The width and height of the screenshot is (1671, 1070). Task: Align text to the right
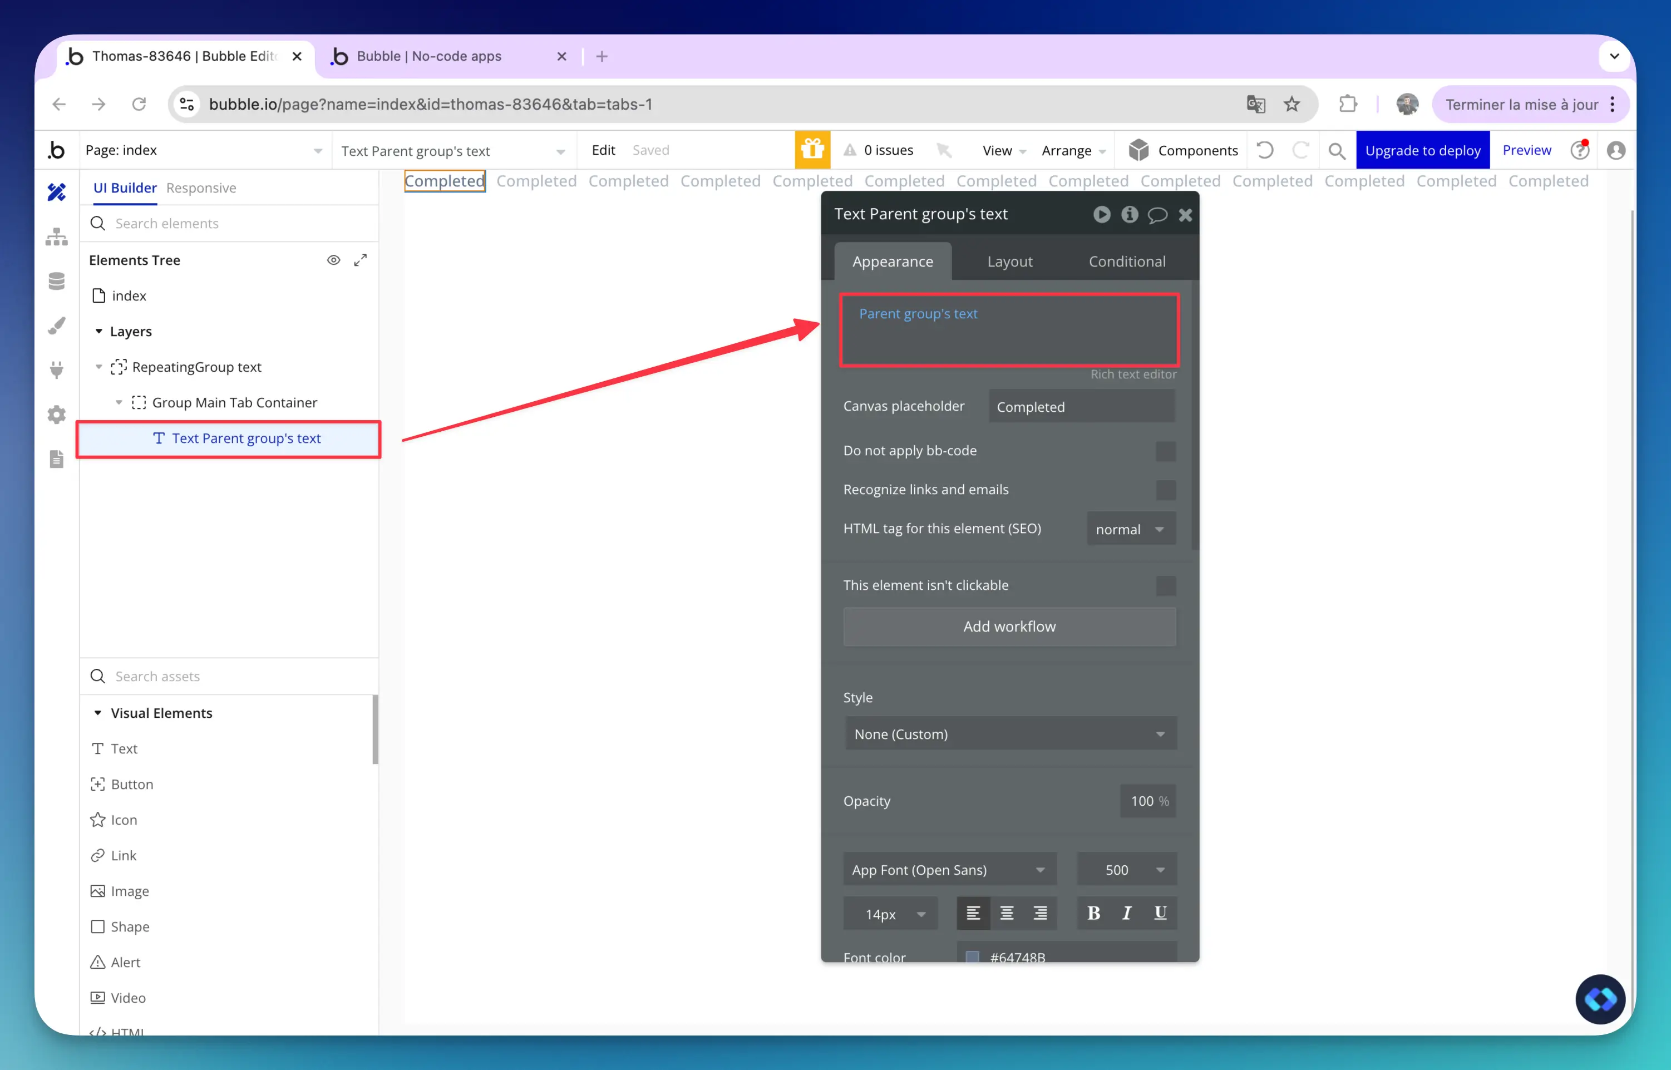tap(1040, 913)
